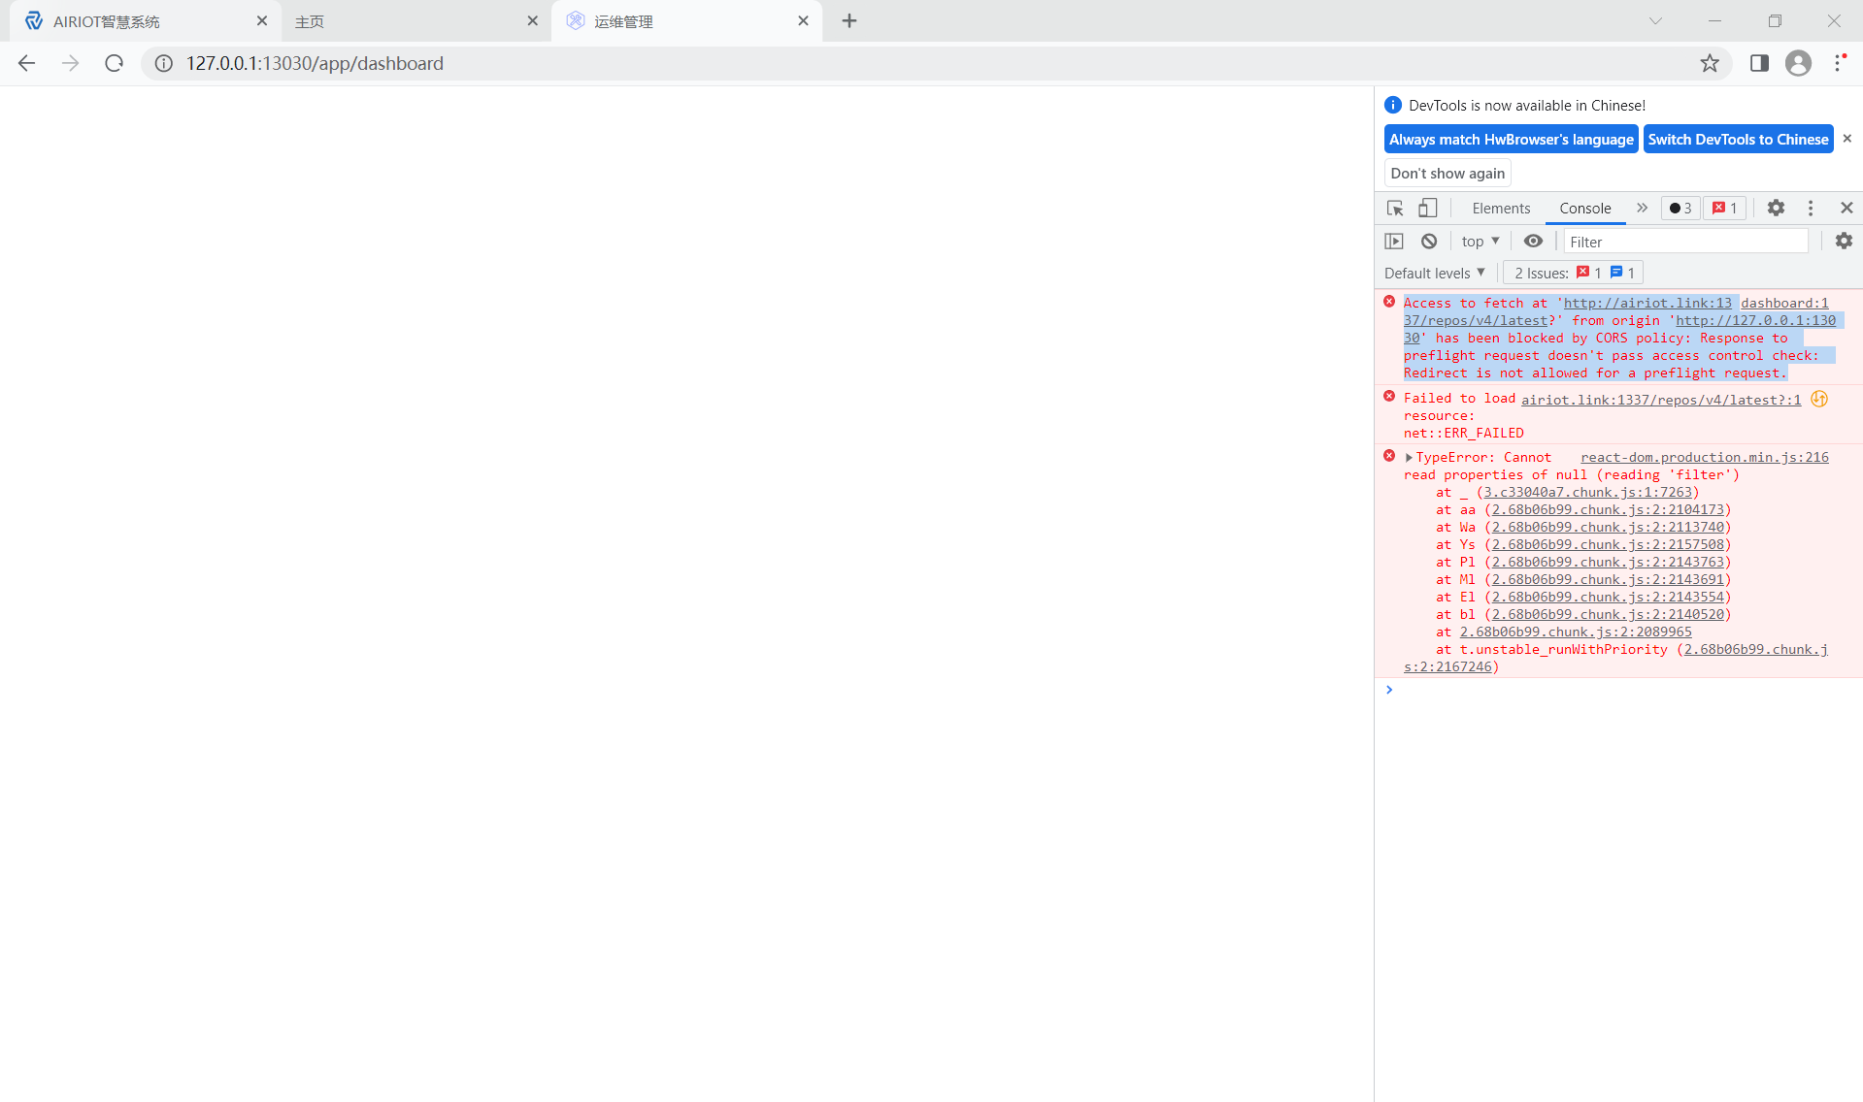Viewport: 1863px width, 1102px height.
Task: Show more DevTools tabs chevron
Action: click(x=1642, y=208)
